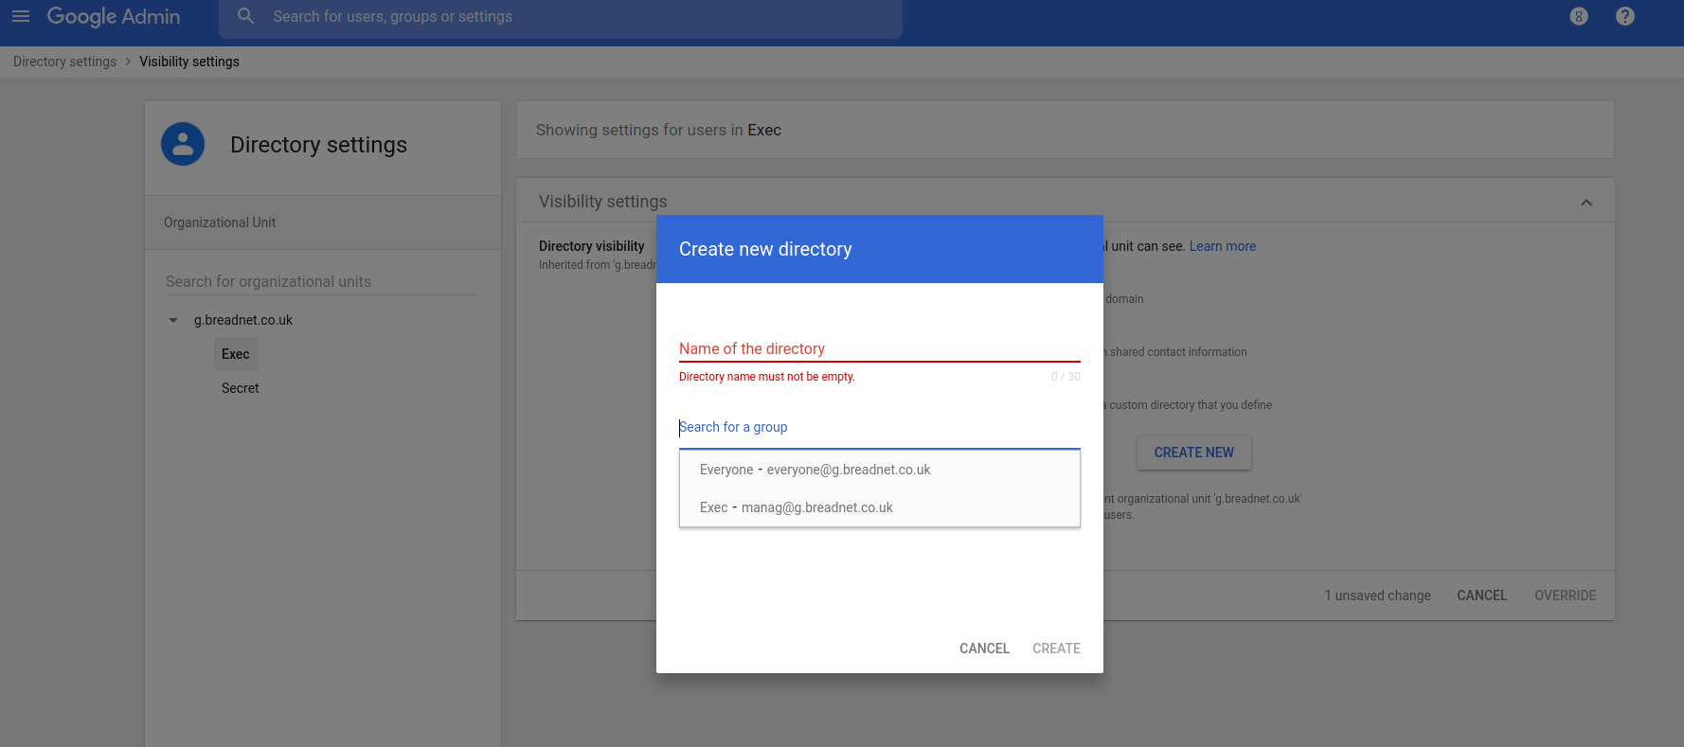This screenshot has width=1684, height=747.
Task: Focus the Search for a group field
Action: tap(878, 427)
